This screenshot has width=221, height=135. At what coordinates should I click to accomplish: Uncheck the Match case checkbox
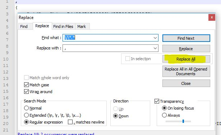tap(26, 85)
